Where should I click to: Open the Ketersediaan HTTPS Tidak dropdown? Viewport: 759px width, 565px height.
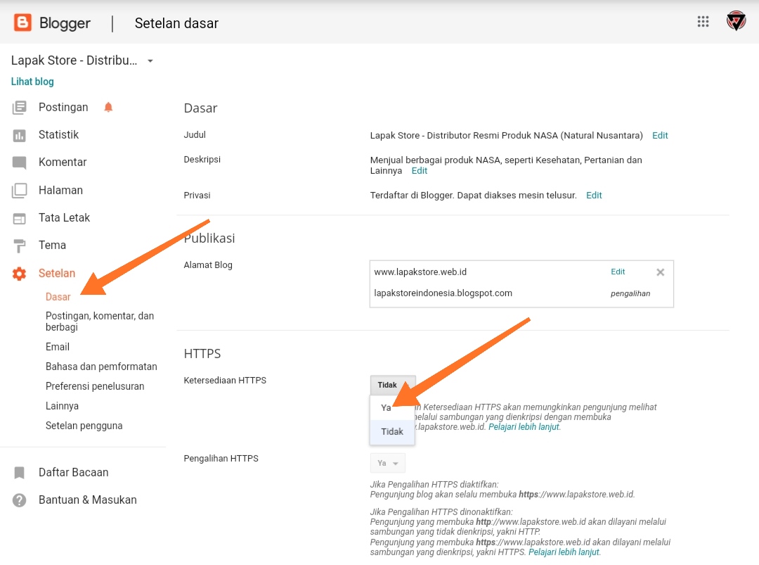click(x=393, y=385)
